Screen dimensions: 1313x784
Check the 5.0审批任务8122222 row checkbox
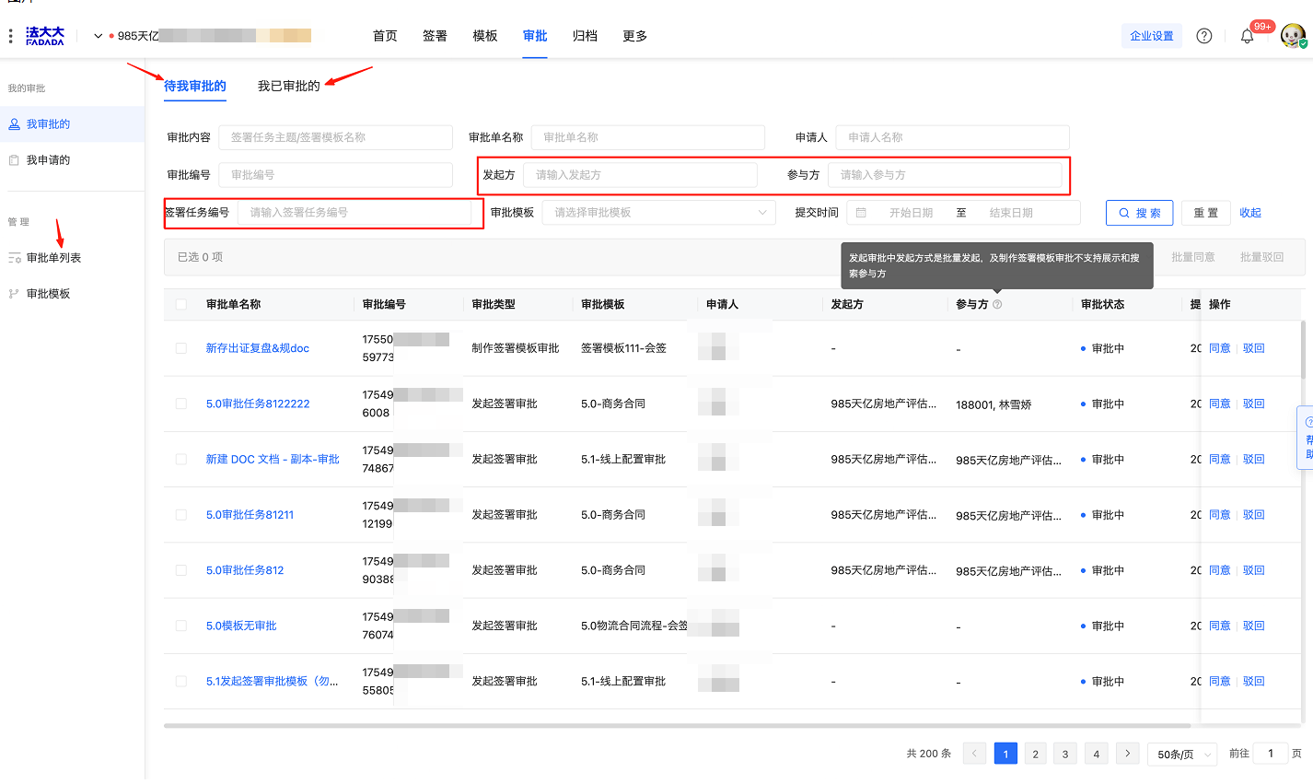(x=181, y=404)
